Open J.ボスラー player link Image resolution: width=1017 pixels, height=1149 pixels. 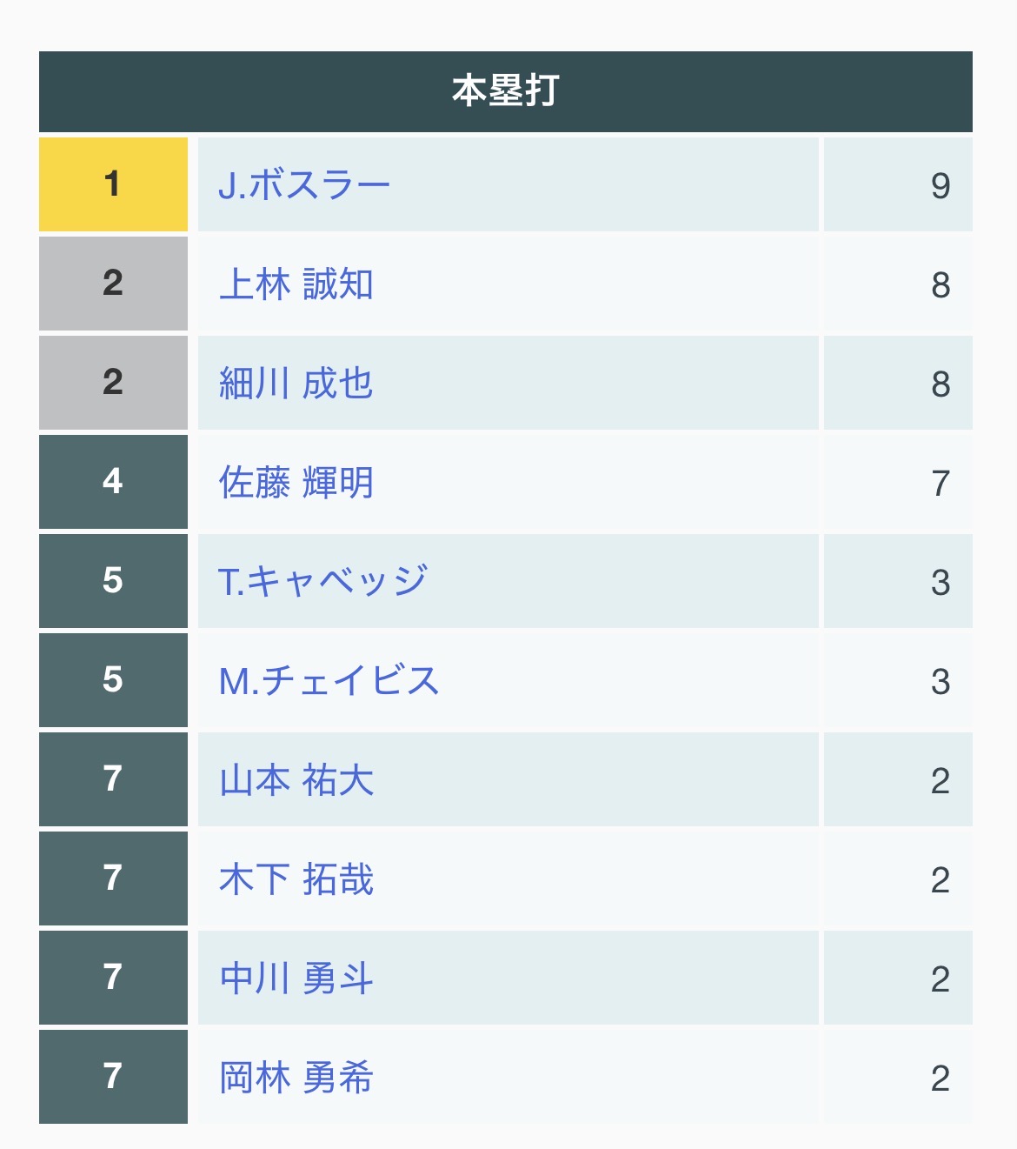[x=304, y=185]
